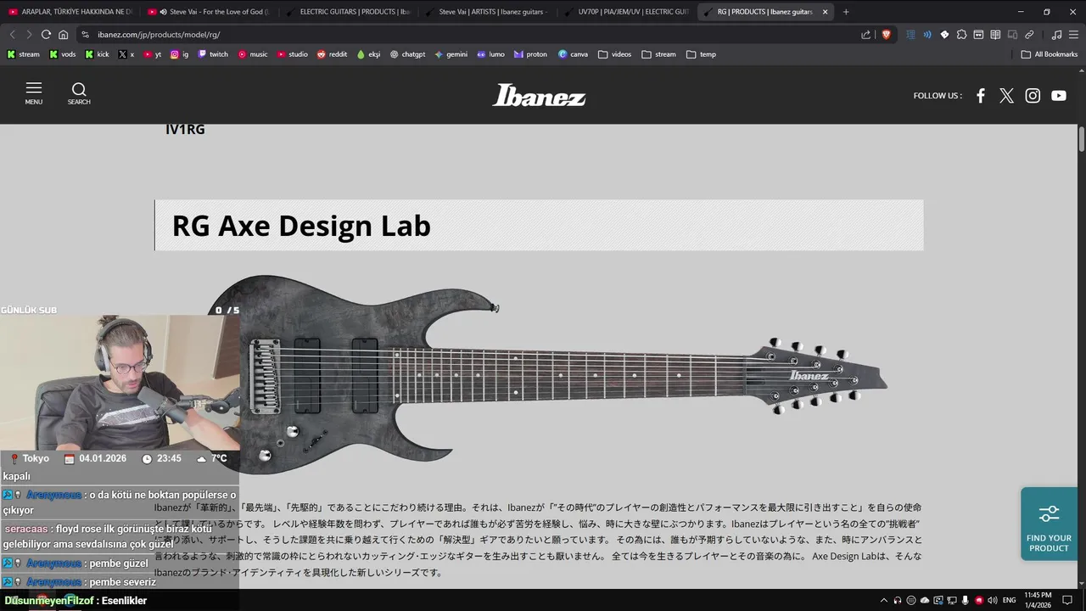
Task: Click the share page icon in address bar
Action: point(865,35)
